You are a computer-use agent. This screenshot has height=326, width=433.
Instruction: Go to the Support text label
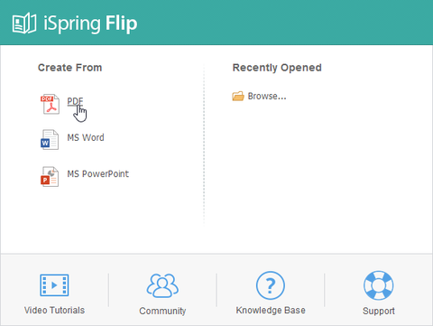point(379,311)
